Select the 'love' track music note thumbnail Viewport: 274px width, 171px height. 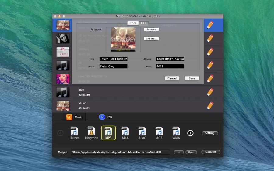[63, 92]
